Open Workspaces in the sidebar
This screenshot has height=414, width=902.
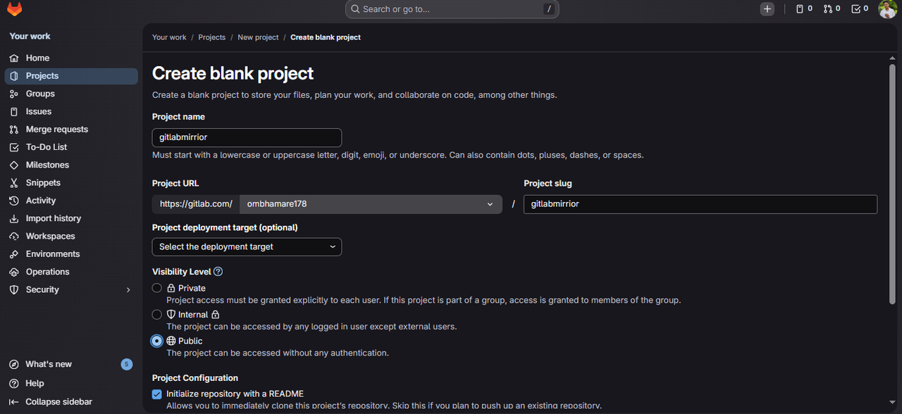[x=71, y=237]
